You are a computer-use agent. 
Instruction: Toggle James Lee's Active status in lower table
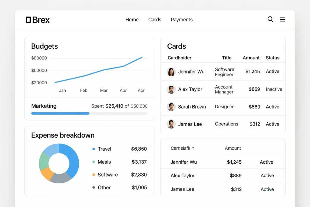(x=267, y=189)
